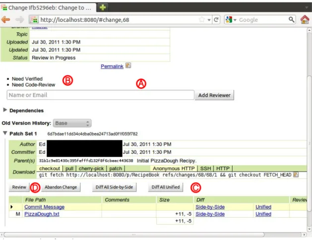The height and width of the screenshot is (241, 312).
Task: Click the Review in Progress status text
Action: [x=54, y=58]
